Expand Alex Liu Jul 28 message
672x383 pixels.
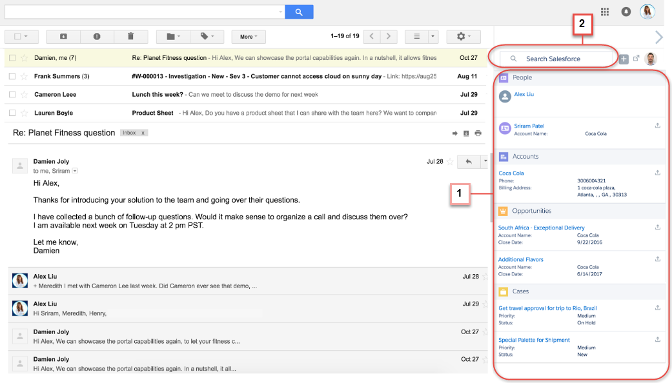[248, 281]
